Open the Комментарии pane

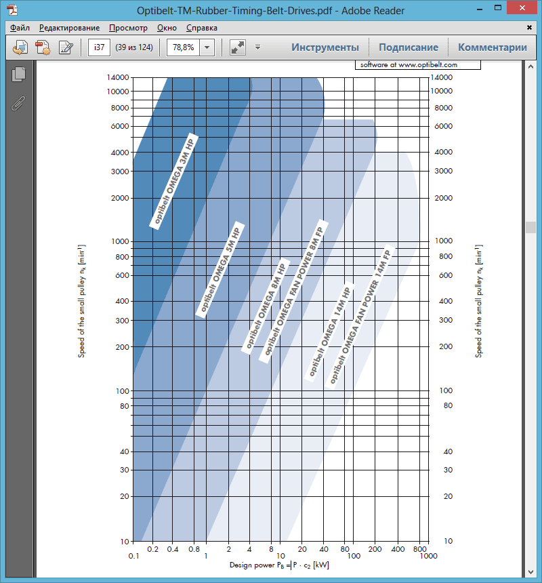(x=493, y=47)
